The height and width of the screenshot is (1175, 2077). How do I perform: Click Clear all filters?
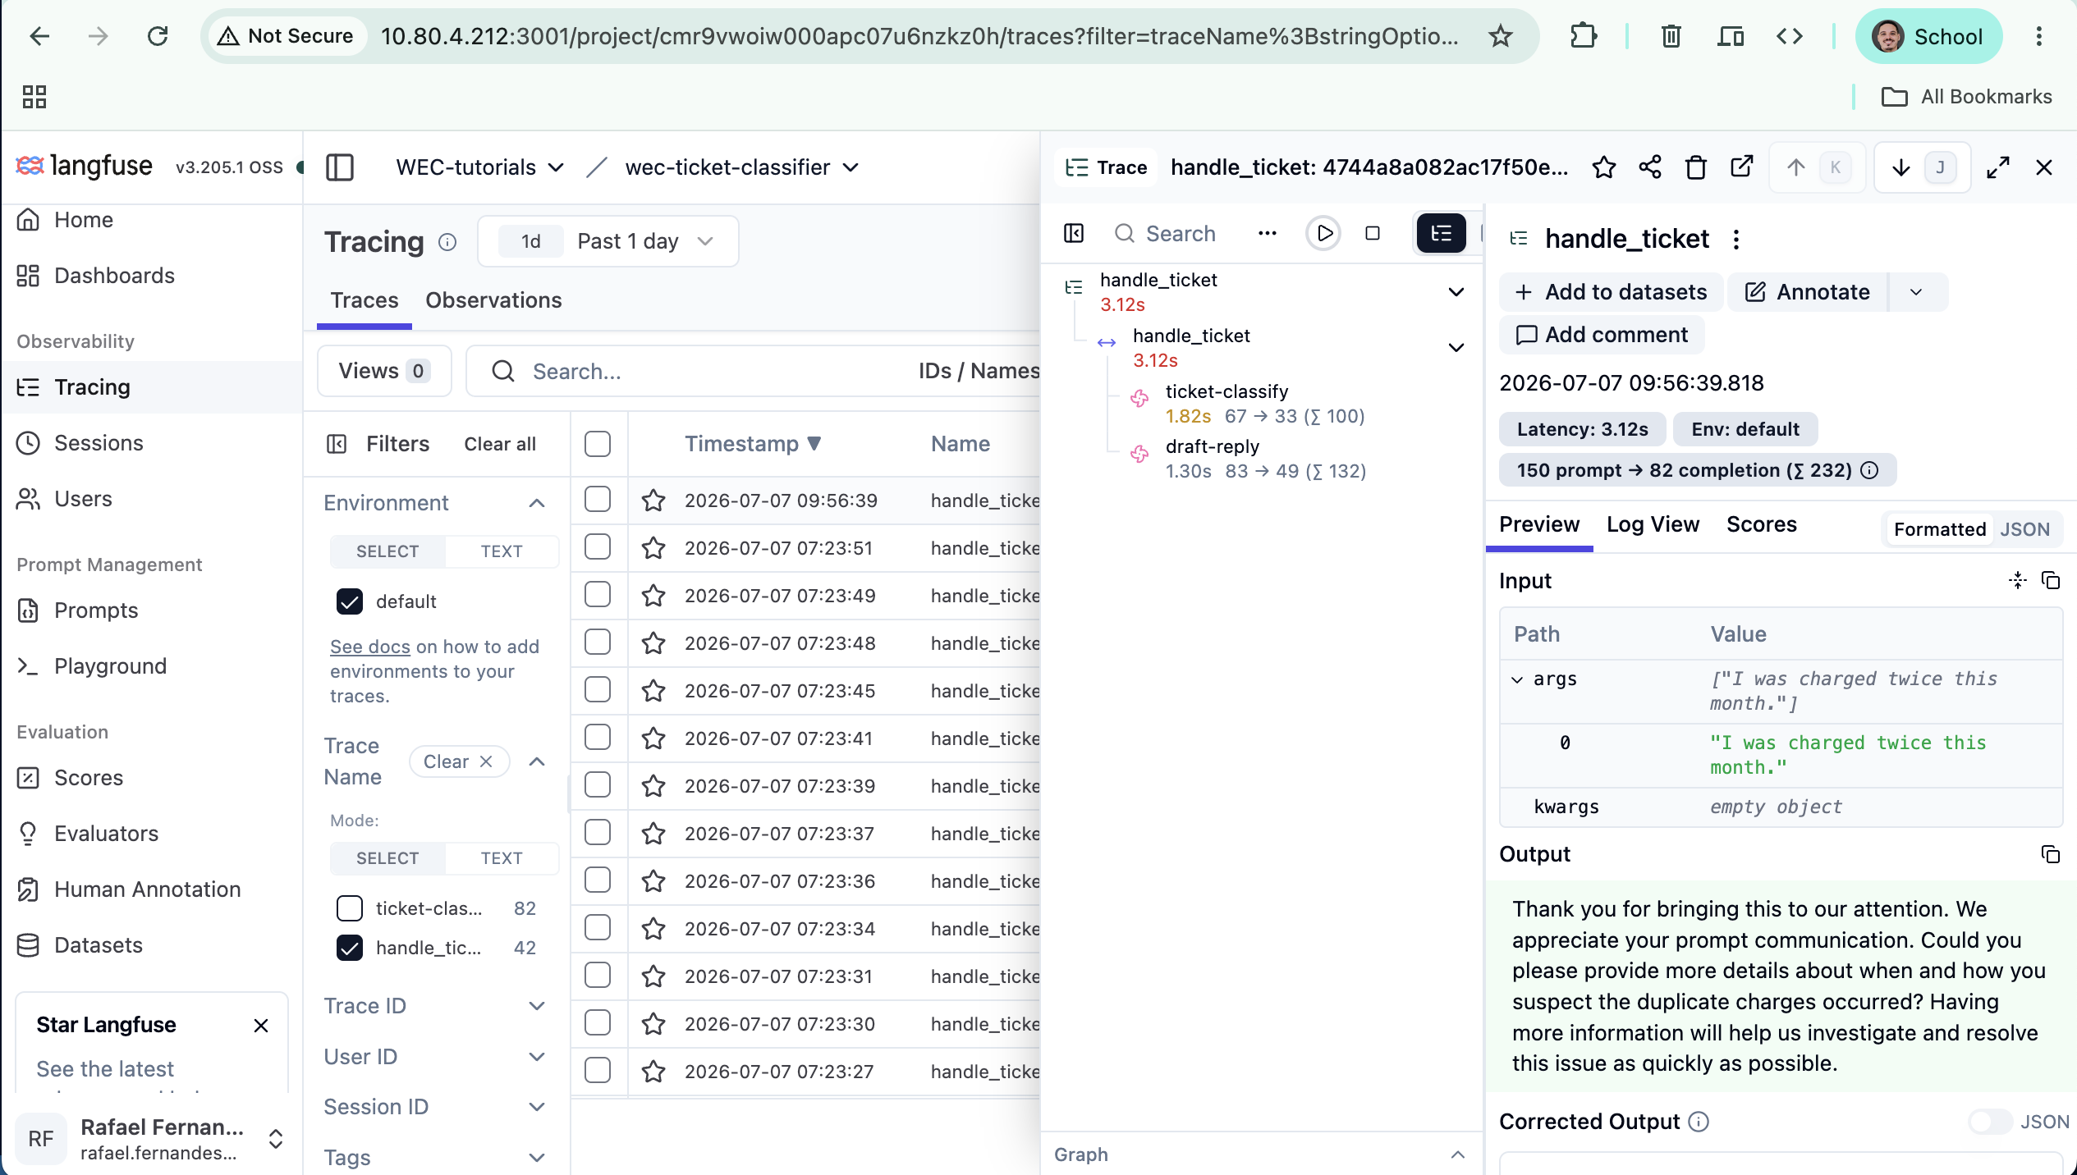tap(500, 444)
